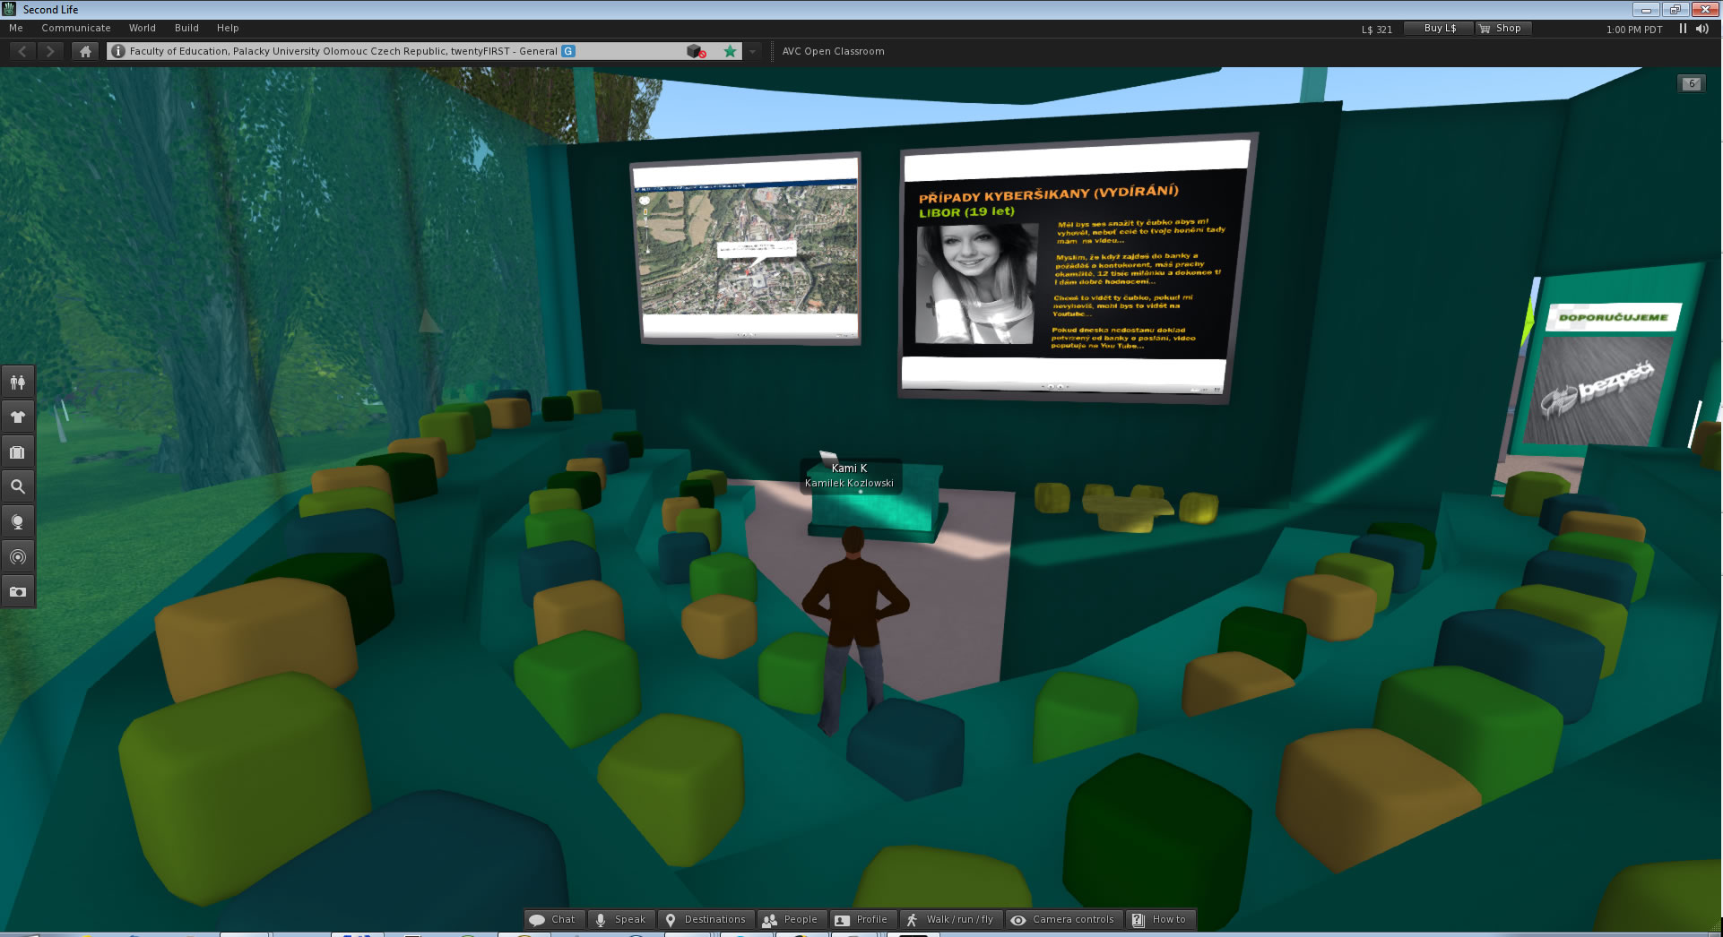Image resolution: width=1723 pixels, height=937 pixels.
Task: Add landmark with the green star
Action: [x=731, y=51]
